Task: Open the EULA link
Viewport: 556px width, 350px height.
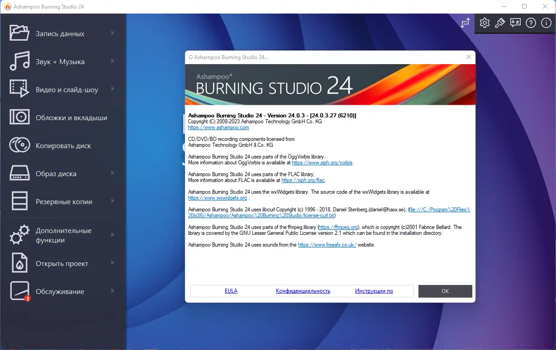Action: (231, 290)
